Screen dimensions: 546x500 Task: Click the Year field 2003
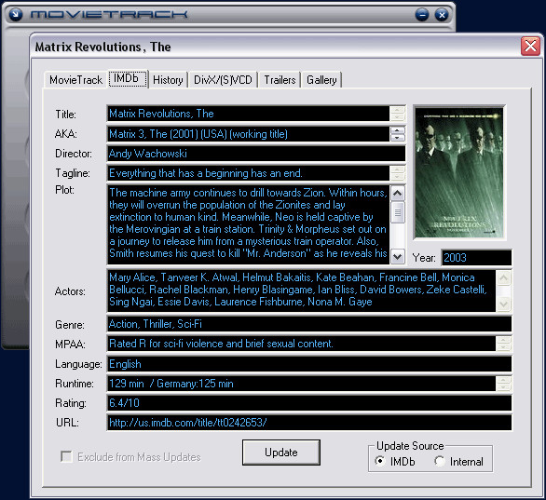476,258
